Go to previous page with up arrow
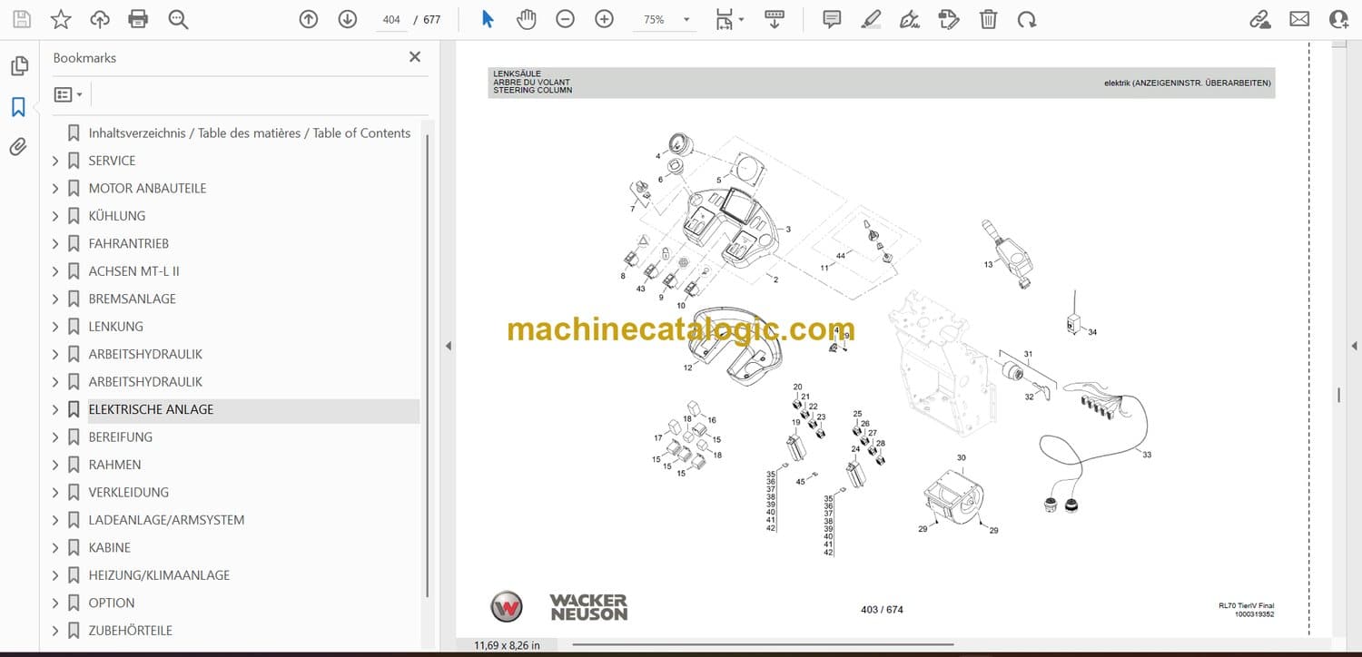1362x657 pixels. [x=309, y=19]
